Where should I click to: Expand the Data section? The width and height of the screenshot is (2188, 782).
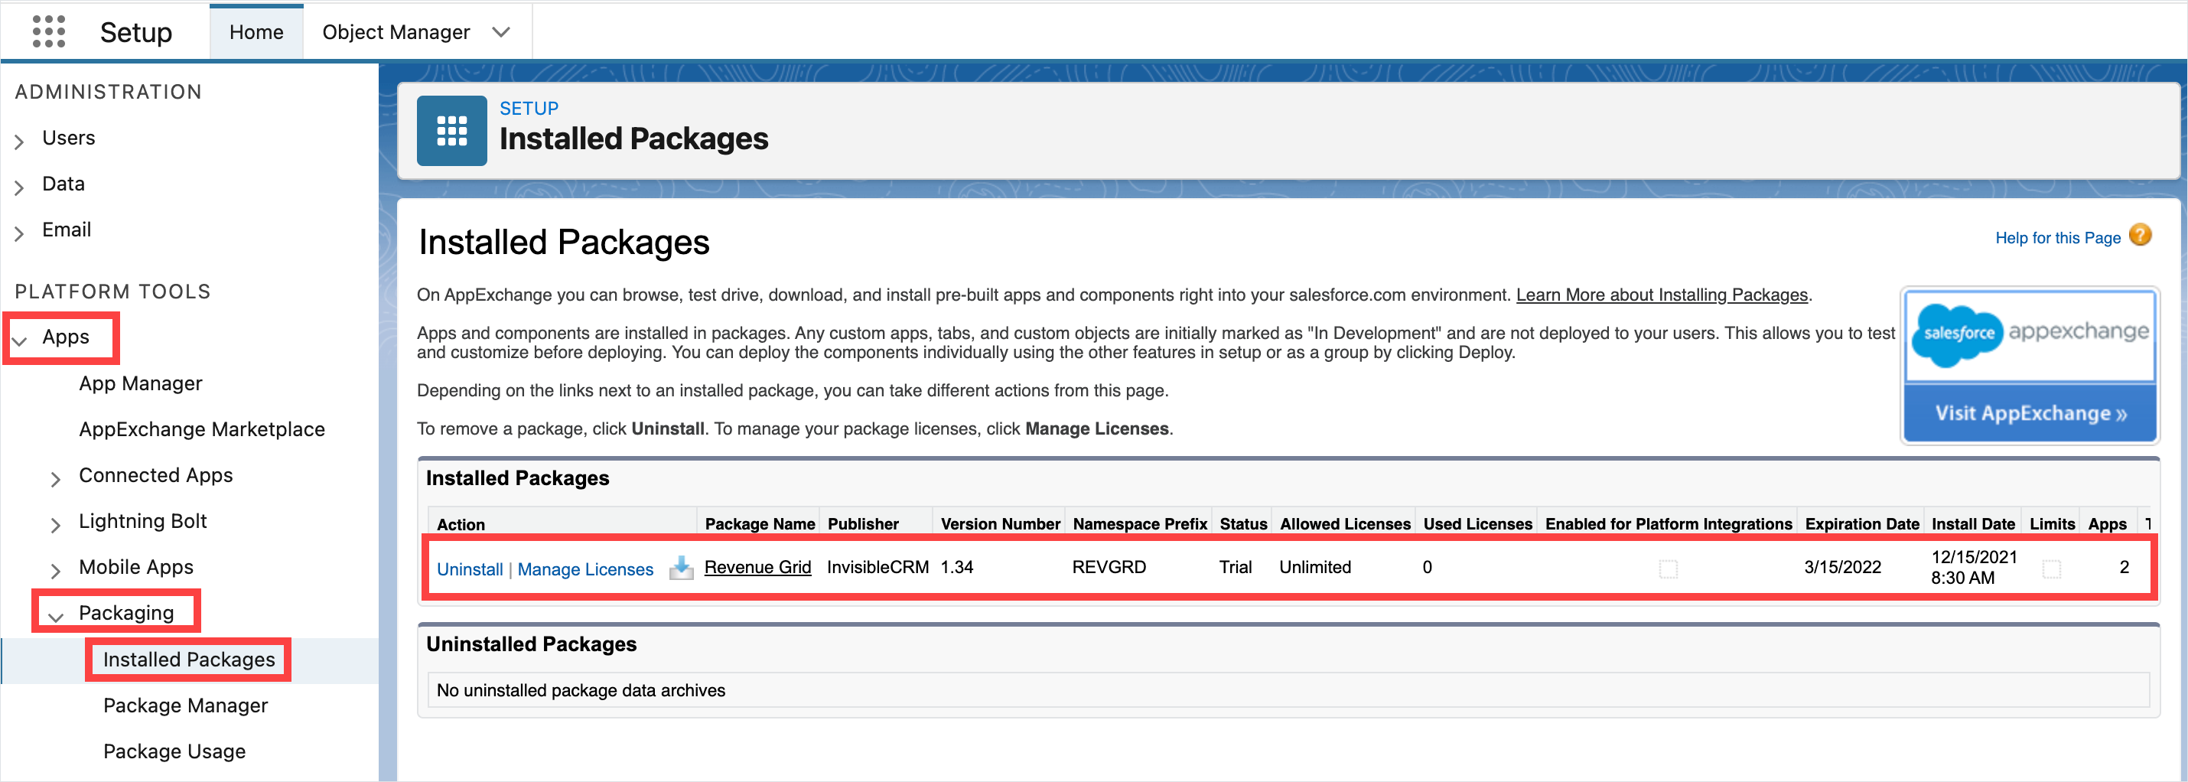point(20,187)
